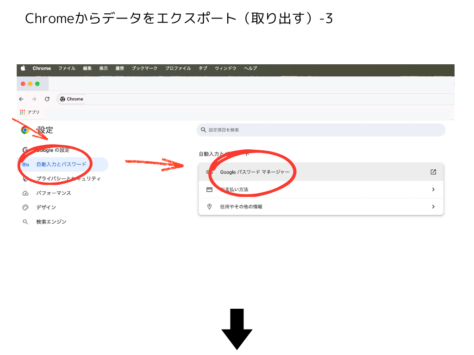Click the yellow minimize window button
Image resolution: width=474 pixels, height=355 pixels.
pos(30,84)
